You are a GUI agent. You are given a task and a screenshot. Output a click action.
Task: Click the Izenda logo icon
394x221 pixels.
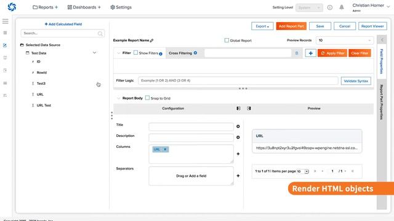pyautogui.click(x=12, y=7)
